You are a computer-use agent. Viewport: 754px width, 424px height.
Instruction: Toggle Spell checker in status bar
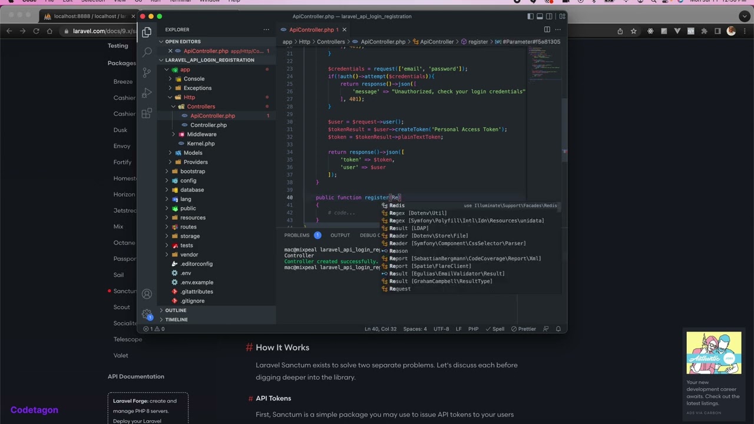coord(495,329)
